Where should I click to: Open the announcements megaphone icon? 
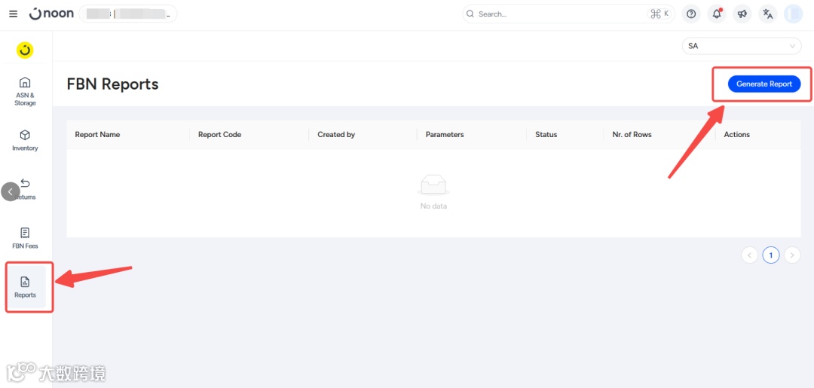pos(742,14)
